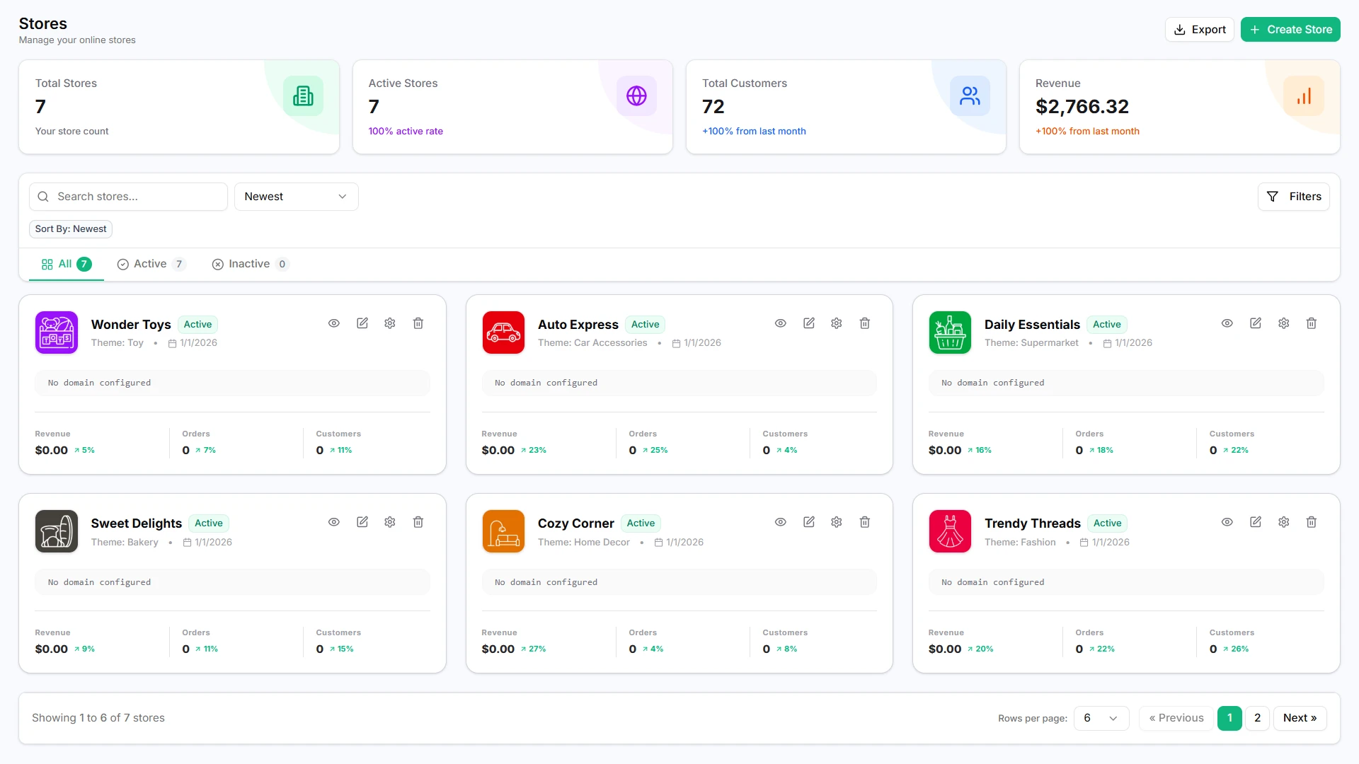Edit the Sweet Delights store
Viewport: 1359px width, 764px height.
(362, 522)
